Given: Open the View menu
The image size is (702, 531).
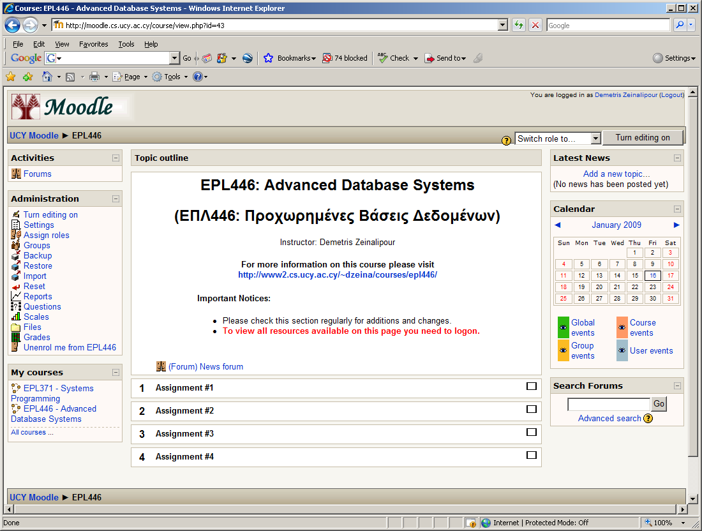Looking at the screenshot, I should (63, 44).
